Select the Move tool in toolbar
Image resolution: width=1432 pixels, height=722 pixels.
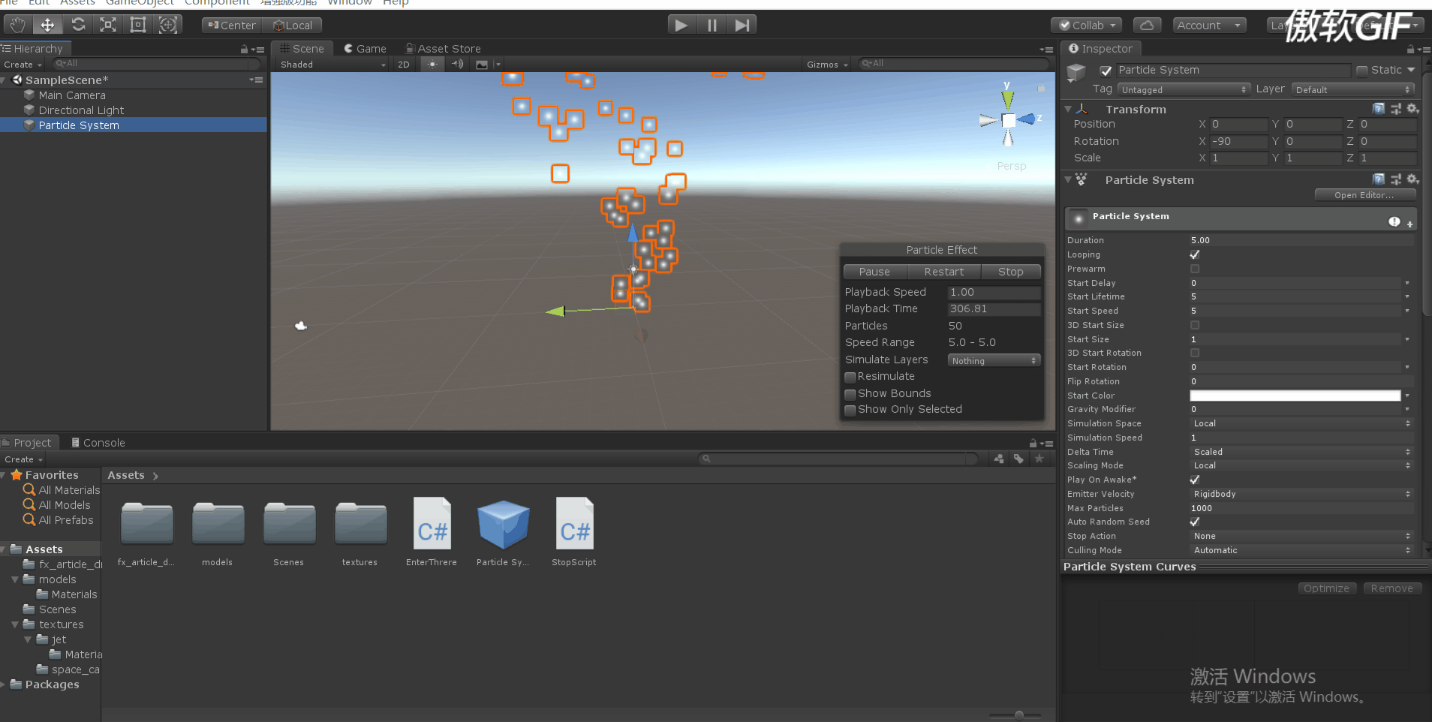click(47, 25)
